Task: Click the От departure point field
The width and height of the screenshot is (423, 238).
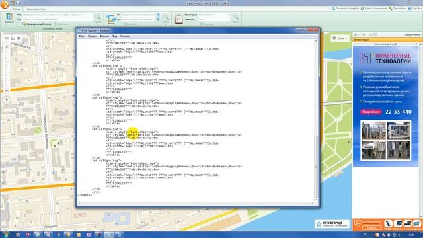Action: click(x=138, y=15)
